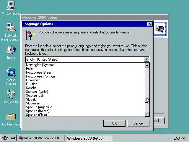Select Sanskrit from the list

click(x=85, y=88)
